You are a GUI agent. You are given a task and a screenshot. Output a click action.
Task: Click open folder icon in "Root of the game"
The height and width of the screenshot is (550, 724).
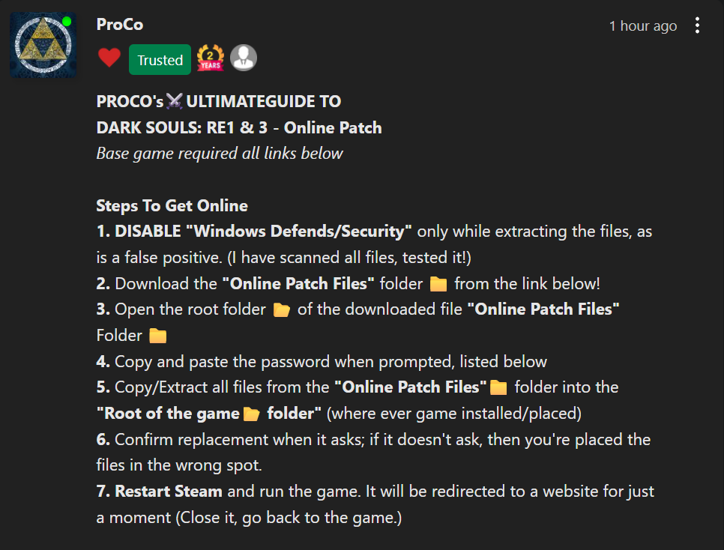(252, 414)
